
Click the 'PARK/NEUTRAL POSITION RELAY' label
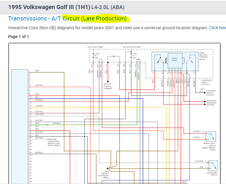pos(203,56)
